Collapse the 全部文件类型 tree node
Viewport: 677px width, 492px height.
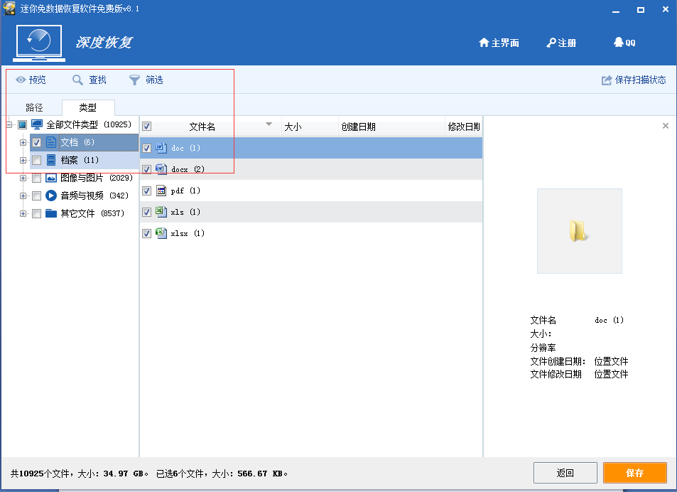(x=9, y=125)
